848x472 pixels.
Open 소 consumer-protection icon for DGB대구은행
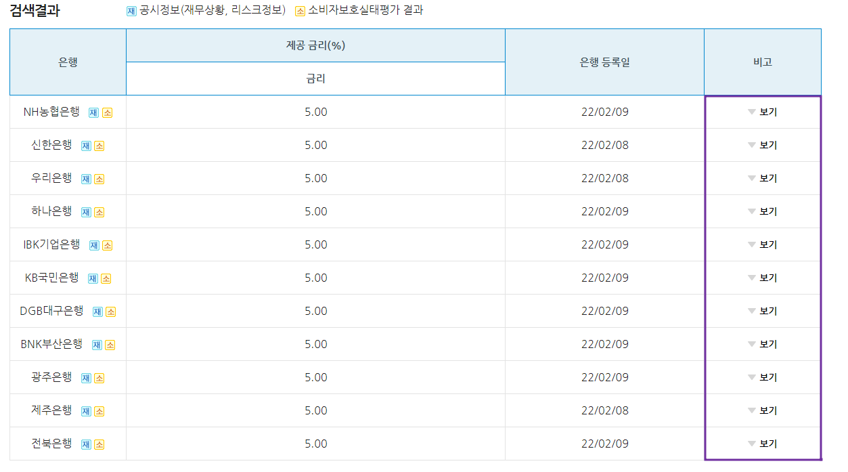pos(111,312)
